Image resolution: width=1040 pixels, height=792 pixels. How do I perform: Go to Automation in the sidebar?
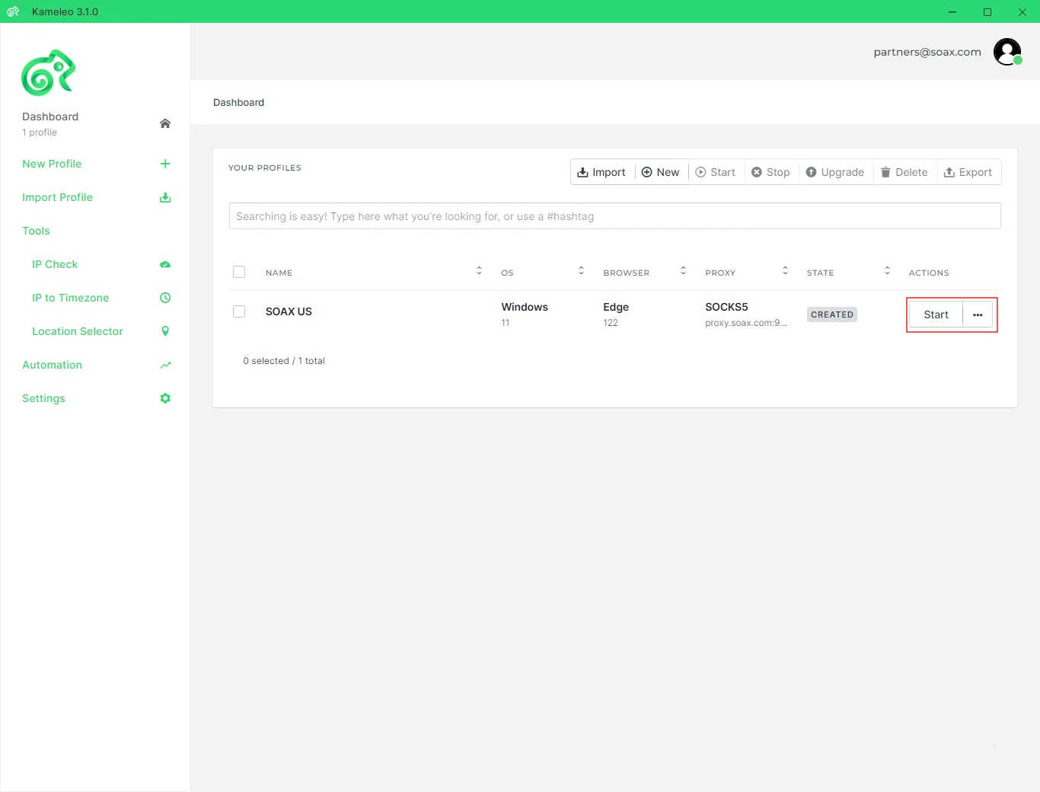(x=52, y=365)
